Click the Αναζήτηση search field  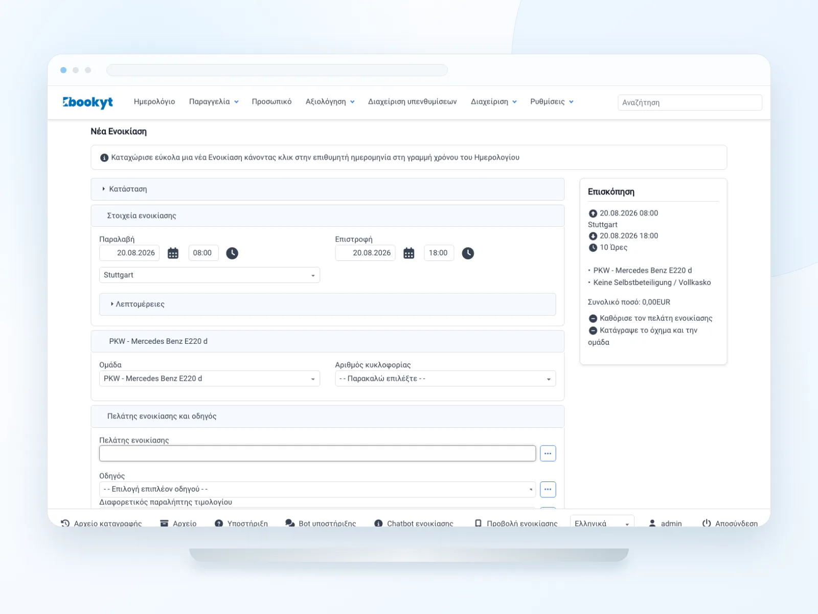690,102
